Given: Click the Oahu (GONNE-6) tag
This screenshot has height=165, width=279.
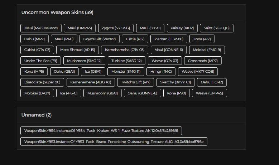Looking at the screenshot, I should pyautogui.click(x=142, y=93).
